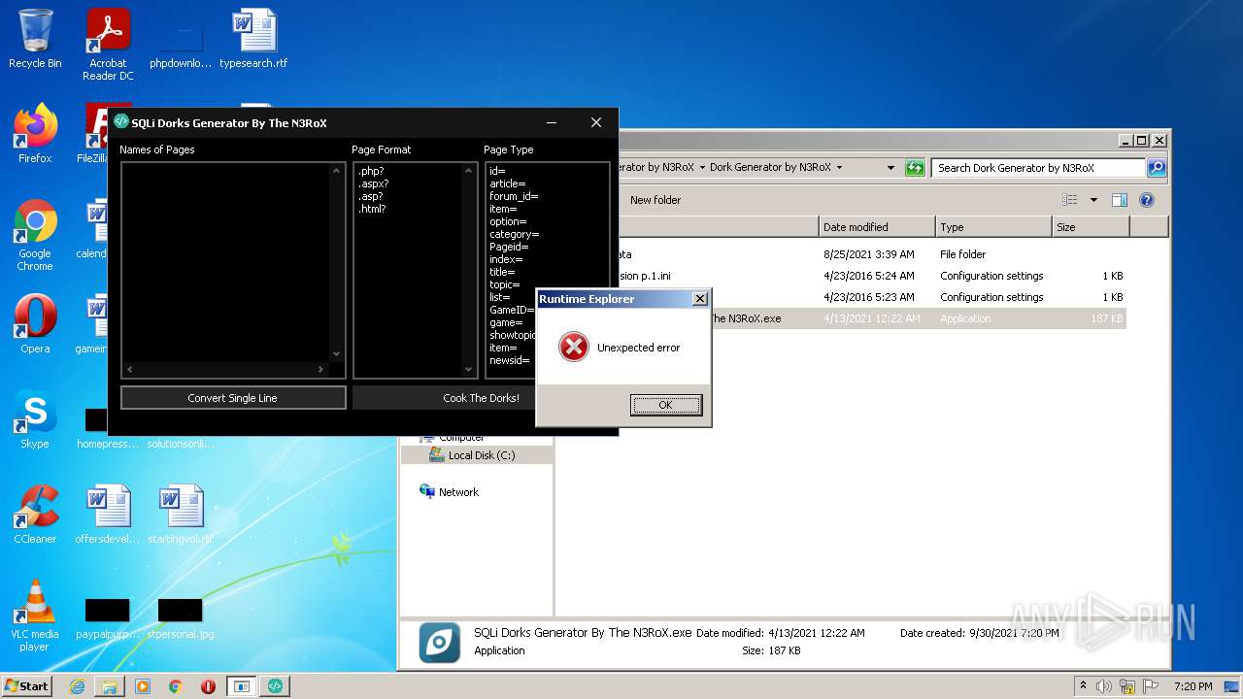The width and height of the screenshot is (1243, 699).
Task: Click the Names of Pages horizontal scrollbar right arrow
Action: pyautogui.click(x=321, y=369)
